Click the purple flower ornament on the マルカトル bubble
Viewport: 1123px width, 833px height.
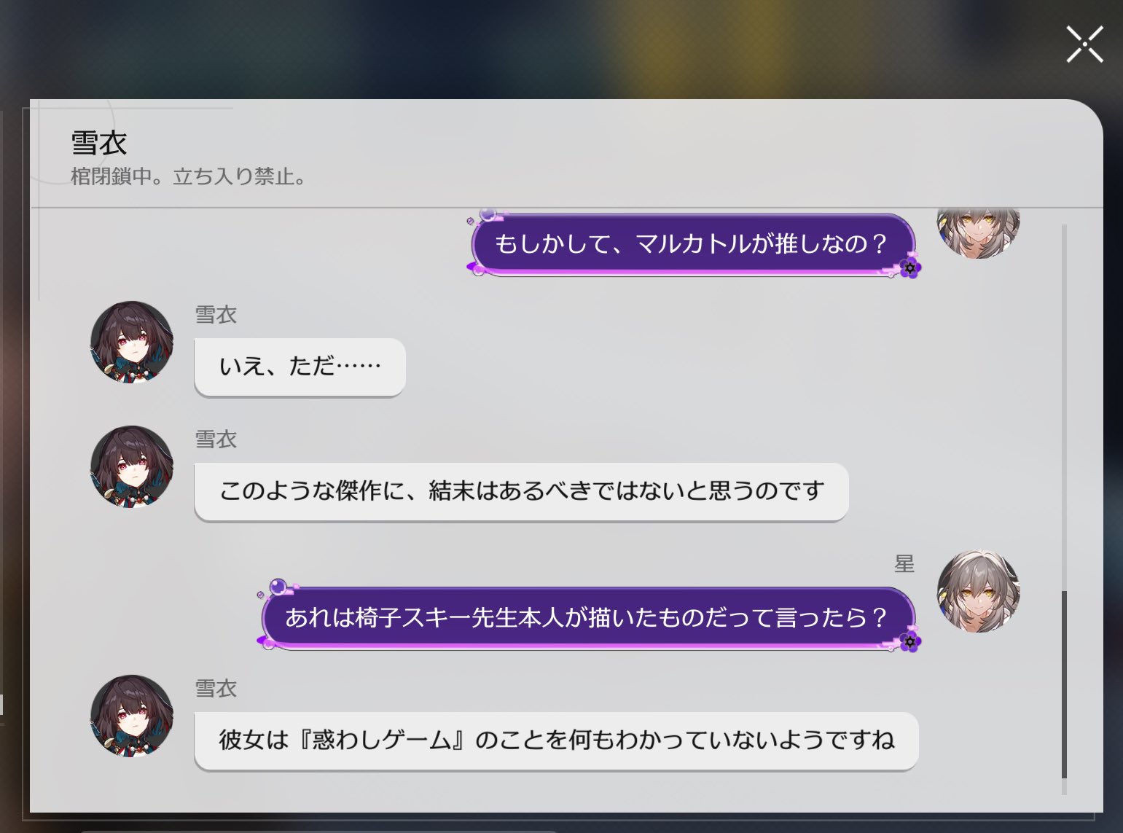click(909, 268)
